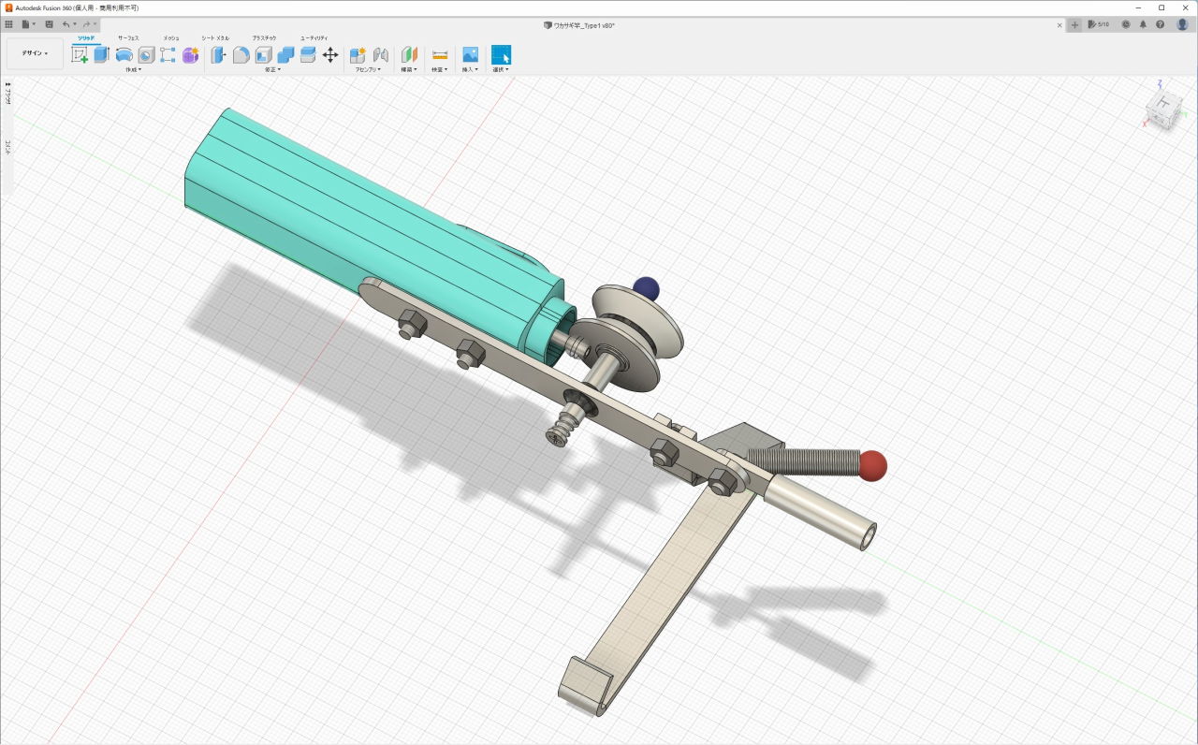Open the user account avatar
1198x745 pixels.
pos(1182,24)
